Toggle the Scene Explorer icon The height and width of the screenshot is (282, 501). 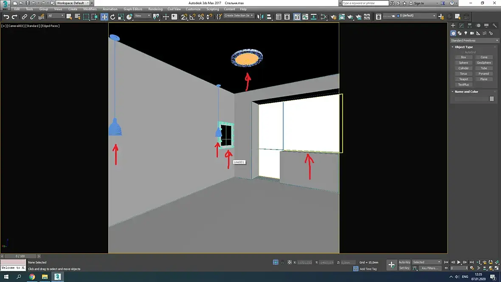click(279, 17)
